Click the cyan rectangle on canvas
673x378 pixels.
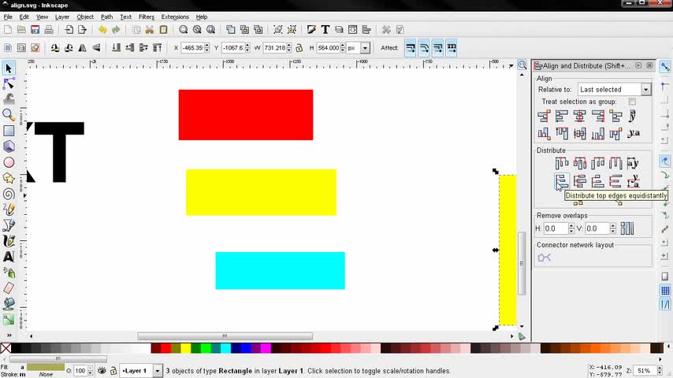coord(280,270)
